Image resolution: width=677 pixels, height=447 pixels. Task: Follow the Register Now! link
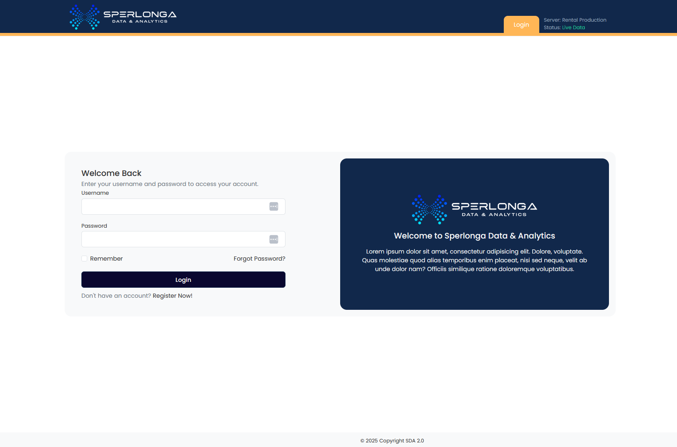[x=172, y=296]
